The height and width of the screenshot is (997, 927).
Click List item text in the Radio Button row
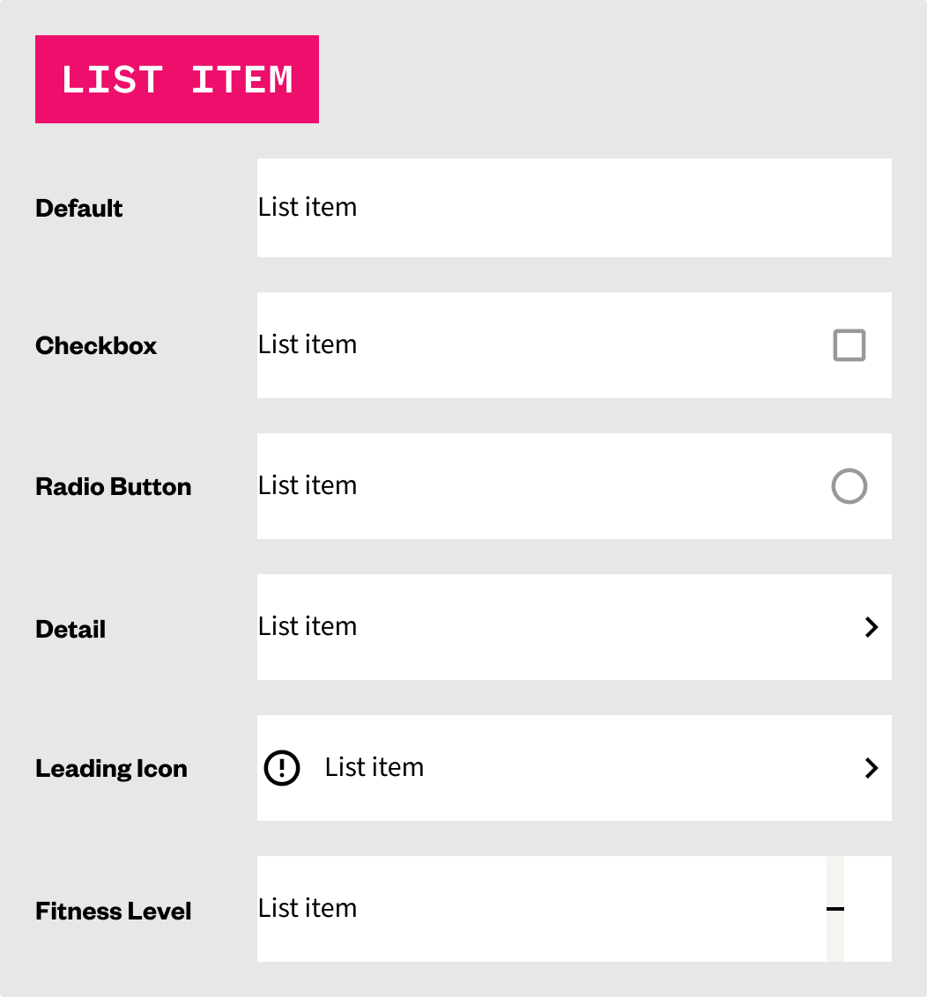(308, 486)
